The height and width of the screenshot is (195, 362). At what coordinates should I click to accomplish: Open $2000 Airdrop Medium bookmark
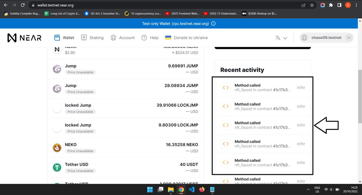[x=259, y=14]
